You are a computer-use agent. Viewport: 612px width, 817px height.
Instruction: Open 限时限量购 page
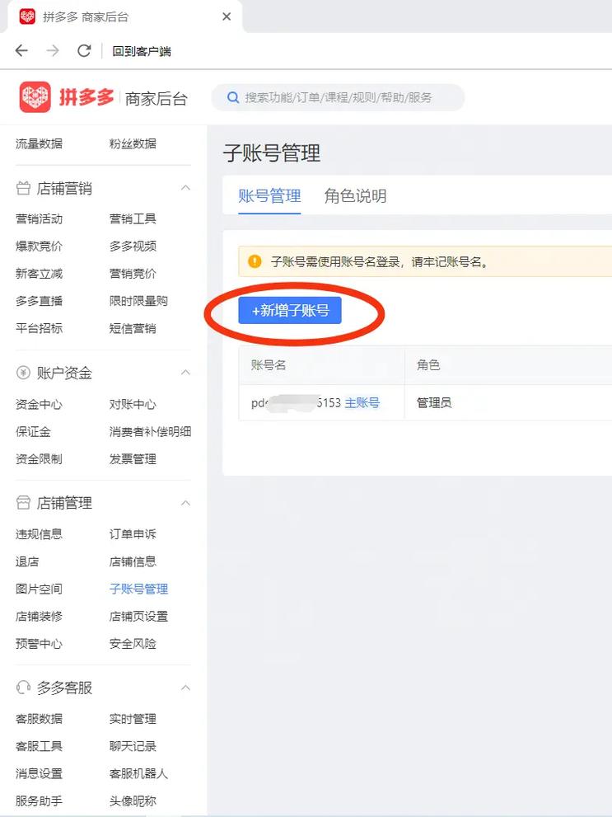tap(138, 301)
